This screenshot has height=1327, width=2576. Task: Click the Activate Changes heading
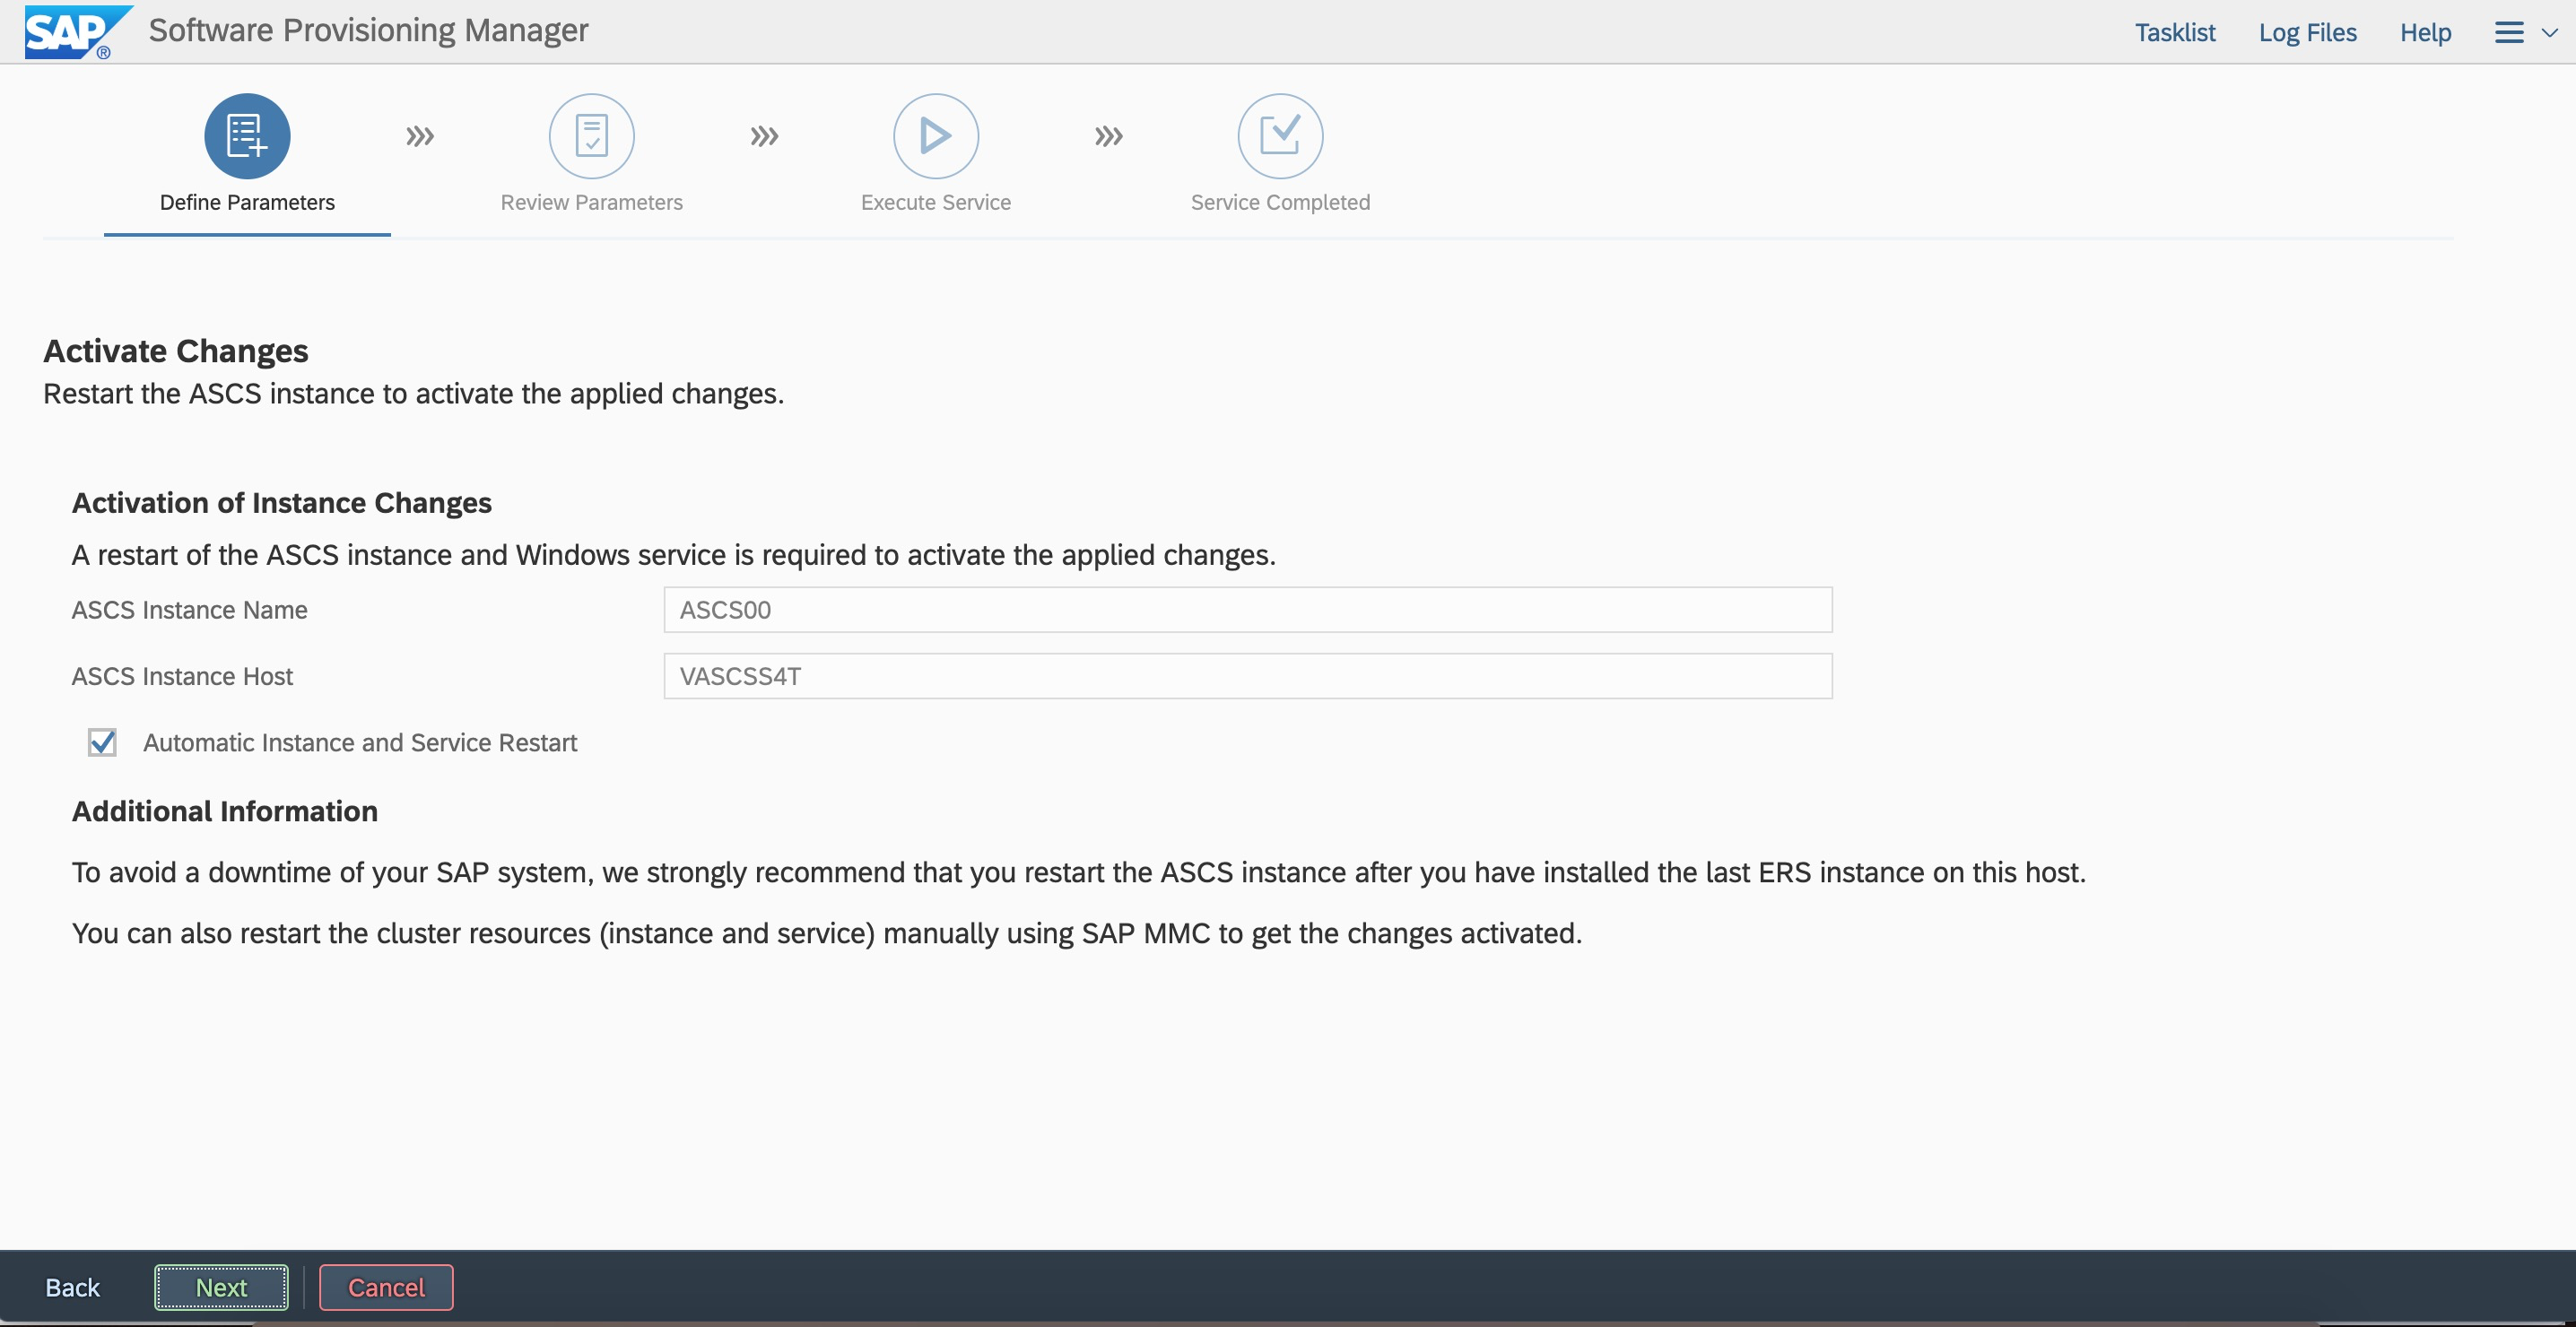click(176, 351)
